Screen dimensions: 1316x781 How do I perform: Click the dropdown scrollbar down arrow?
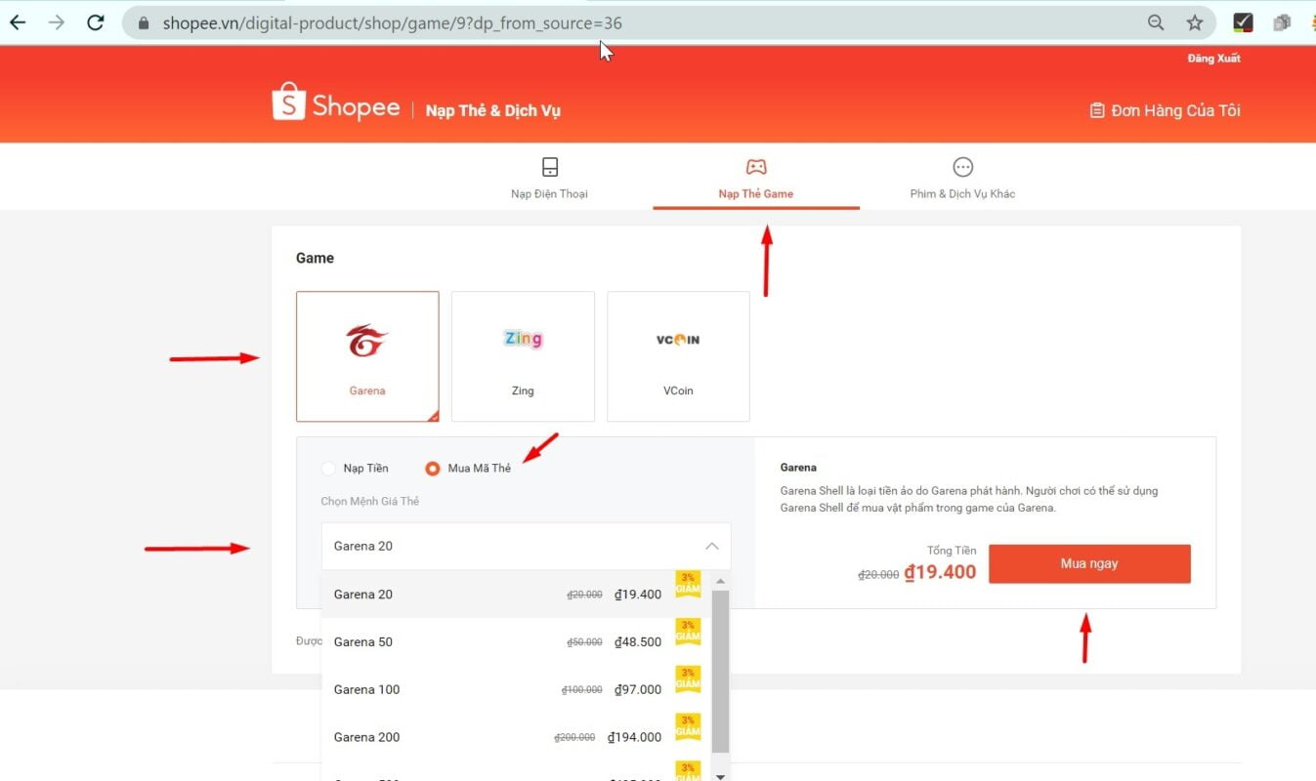click(720, 775)
